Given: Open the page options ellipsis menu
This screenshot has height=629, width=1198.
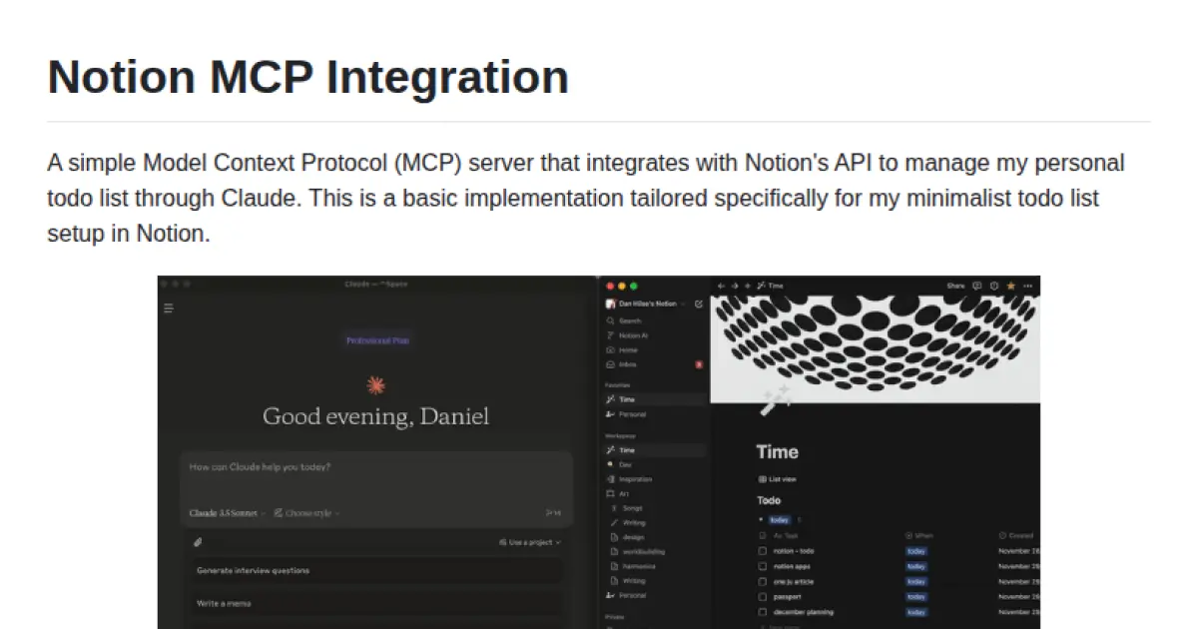Looking at the screenshot, I should click(x=1026, y=286).
